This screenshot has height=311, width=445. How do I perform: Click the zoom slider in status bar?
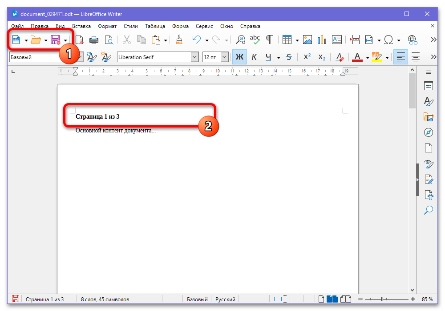coord(387,299)
